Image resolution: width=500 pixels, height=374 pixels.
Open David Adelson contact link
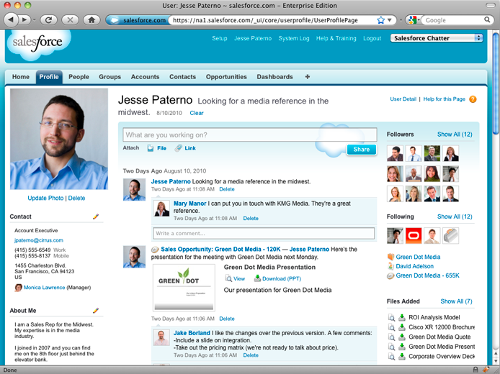(x=414, y=266)
